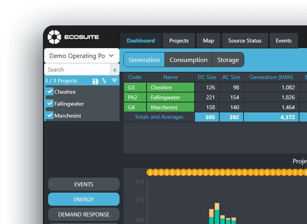Open the Demand Response section
The image size is (307, 224).
pos(84,214)
